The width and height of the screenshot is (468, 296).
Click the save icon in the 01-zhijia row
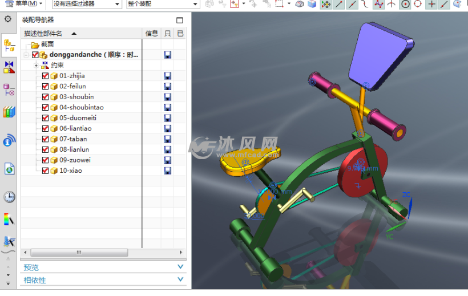click(x=167, y=76)
